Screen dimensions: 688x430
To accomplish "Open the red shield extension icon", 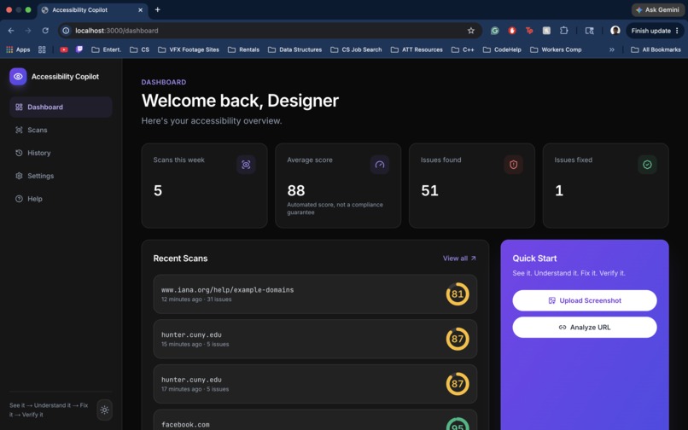I will point(511,31).
